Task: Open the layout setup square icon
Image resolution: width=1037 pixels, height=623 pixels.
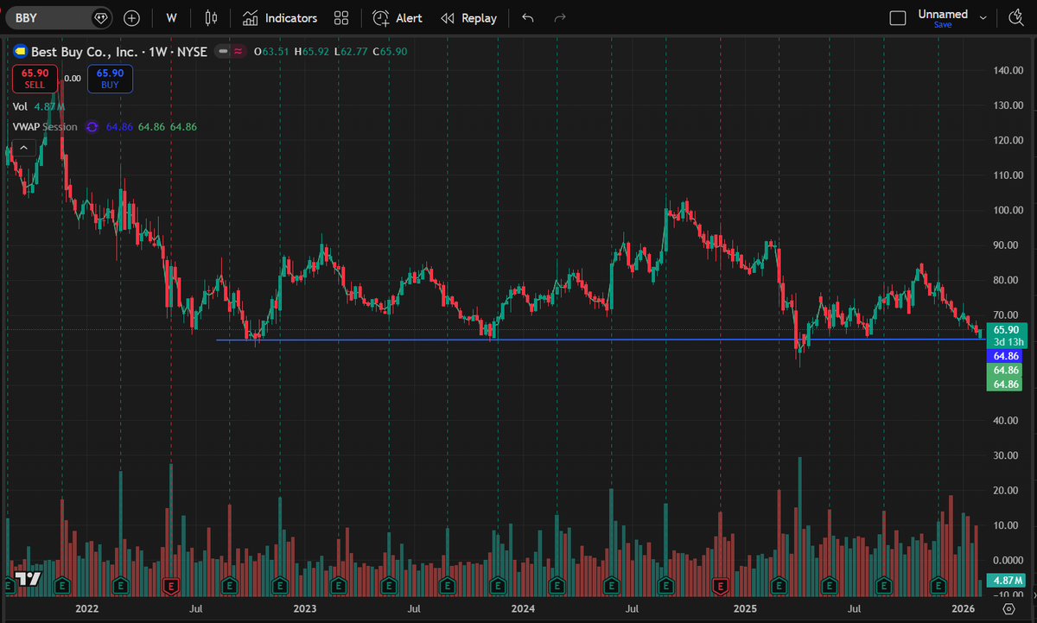Action: pyautogui.click(x=898, y=17)
